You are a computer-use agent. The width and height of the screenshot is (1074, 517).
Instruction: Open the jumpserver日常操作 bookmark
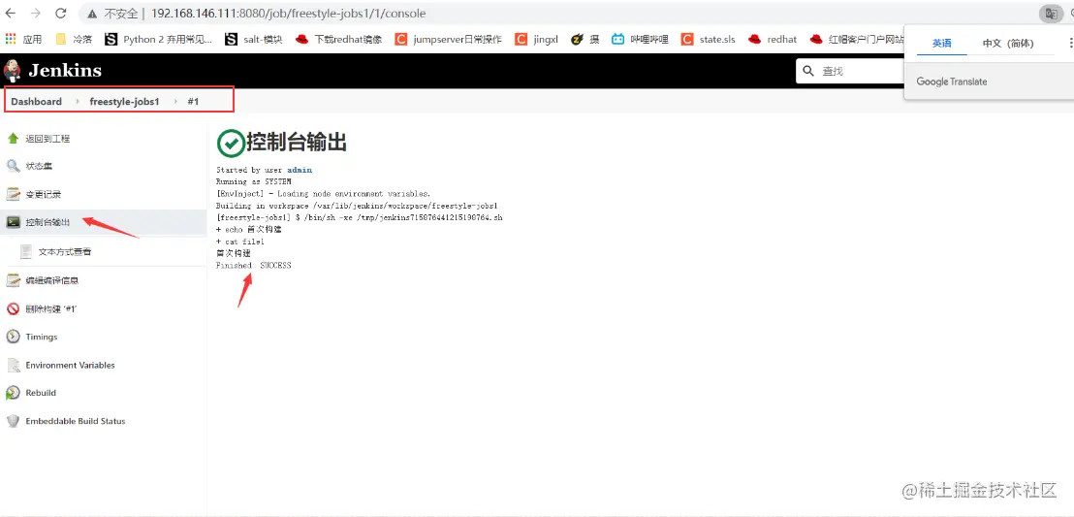[x=448, y=39]
